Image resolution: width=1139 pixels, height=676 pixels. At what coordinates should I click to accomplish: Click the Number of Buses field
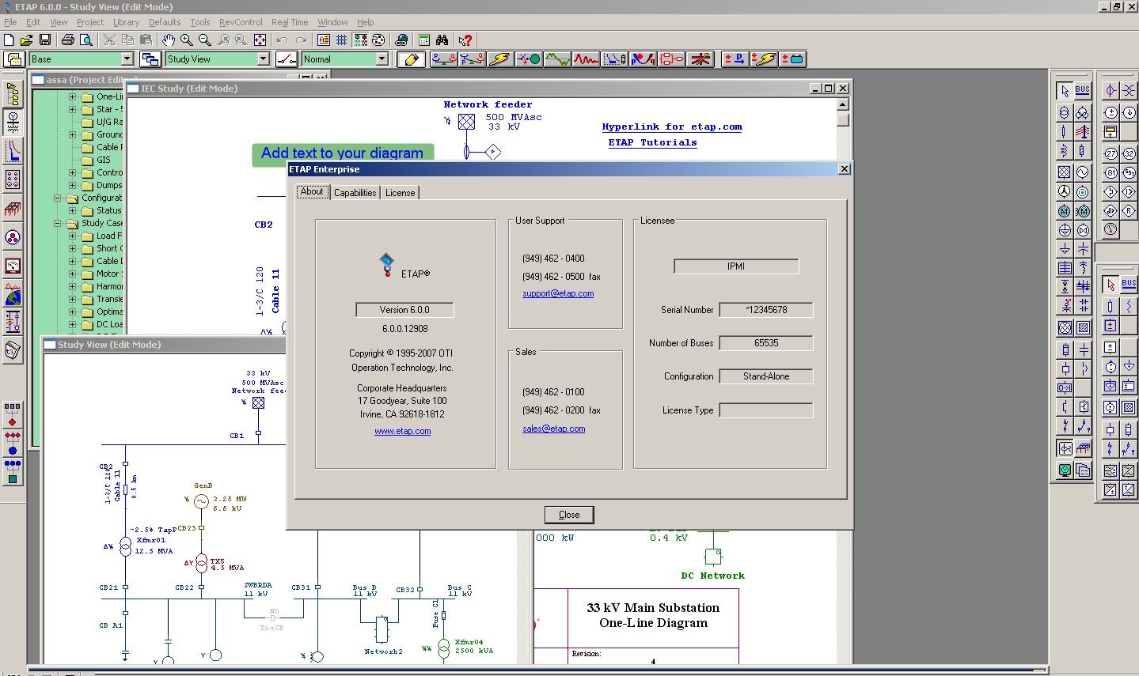[x=765, y=343]
